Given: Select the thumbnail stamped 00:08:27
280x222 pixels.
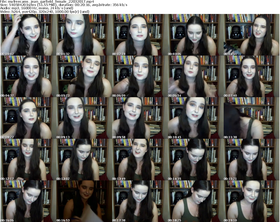Looking at the screenshot, I should pos(28,118).
